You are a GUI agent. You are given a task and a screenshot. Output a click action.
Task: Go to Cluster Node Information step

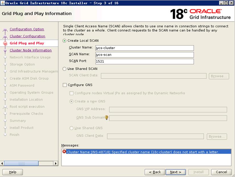tap(31, 50)
